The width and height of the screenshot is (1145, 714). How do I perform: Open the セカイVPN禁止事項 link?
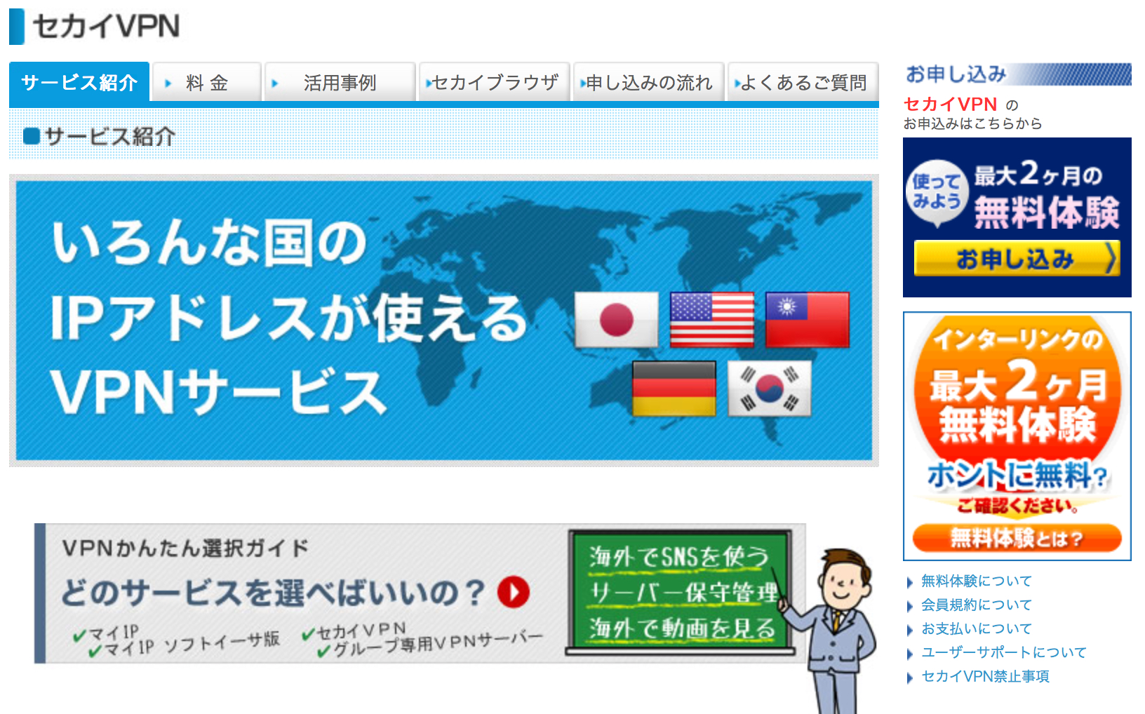click(x=985, y=676)
